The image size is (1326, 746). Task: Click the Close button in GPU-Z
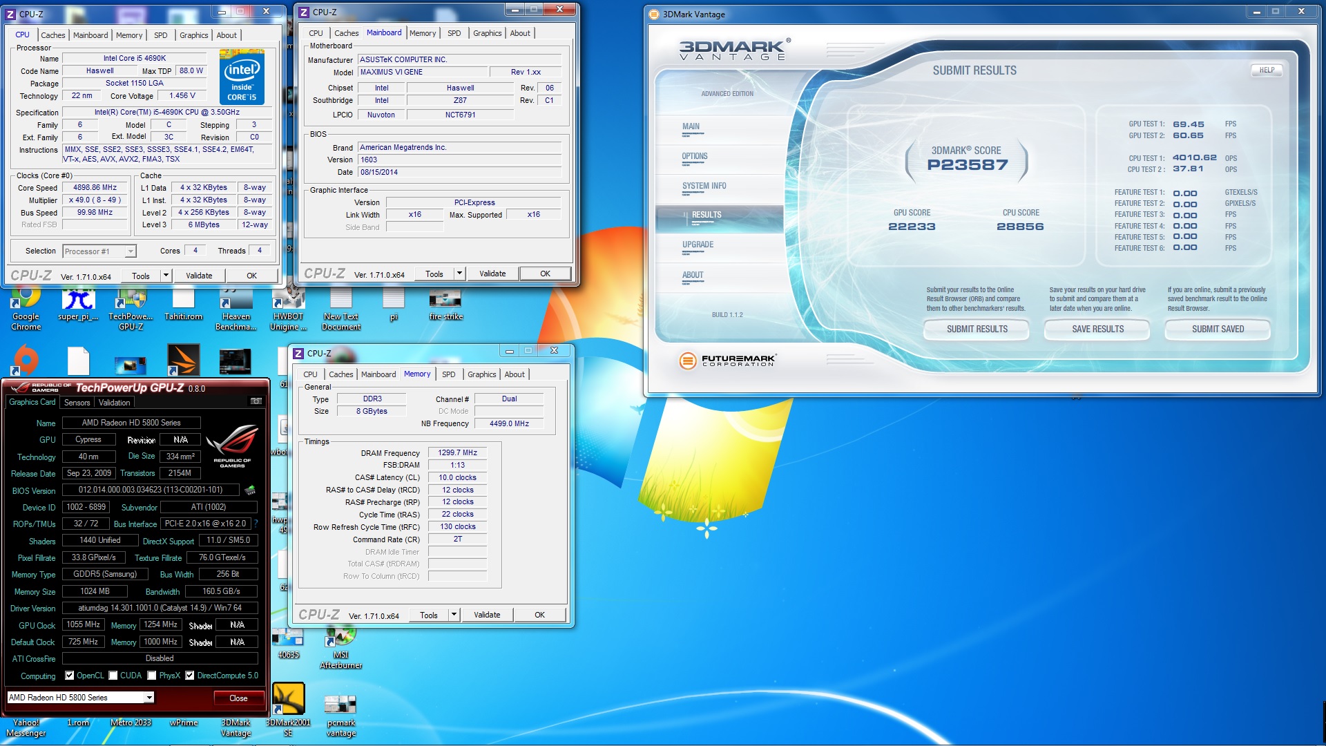(x=238, y=698)
